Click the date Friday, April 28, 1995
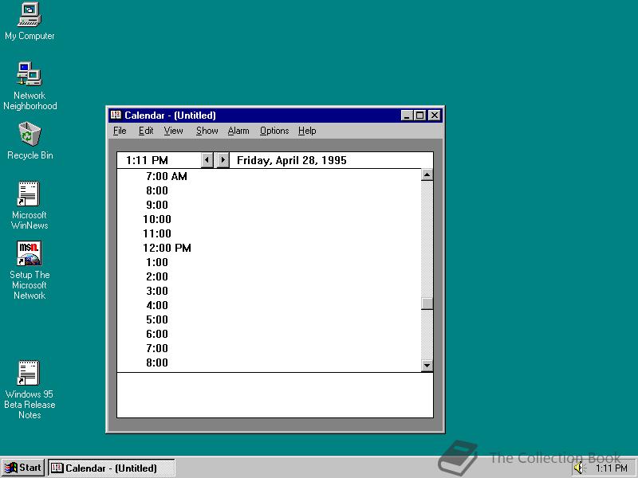The image size is (638, 478). pos(291,160)
